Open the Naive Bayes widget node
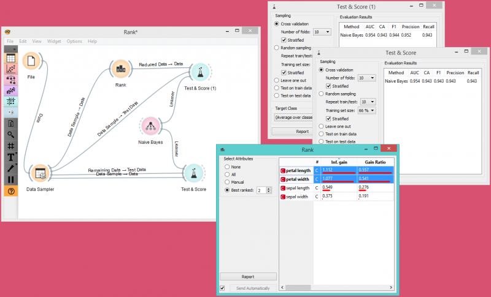Viewport: 491px width, 297px height. (150, 126)
